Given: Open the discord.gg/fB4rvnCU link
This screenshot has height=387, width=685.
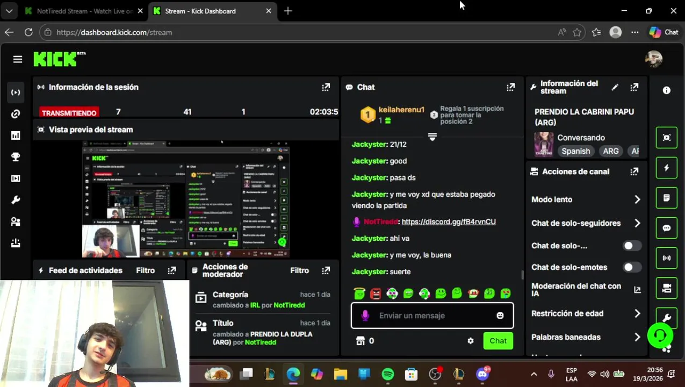Looking at the screenshot, I should (449, 221).
